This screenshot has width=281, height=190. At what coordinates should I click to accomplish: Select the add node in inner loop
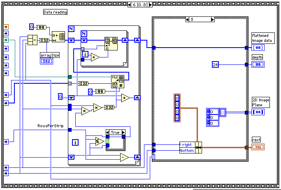point(95,57)
